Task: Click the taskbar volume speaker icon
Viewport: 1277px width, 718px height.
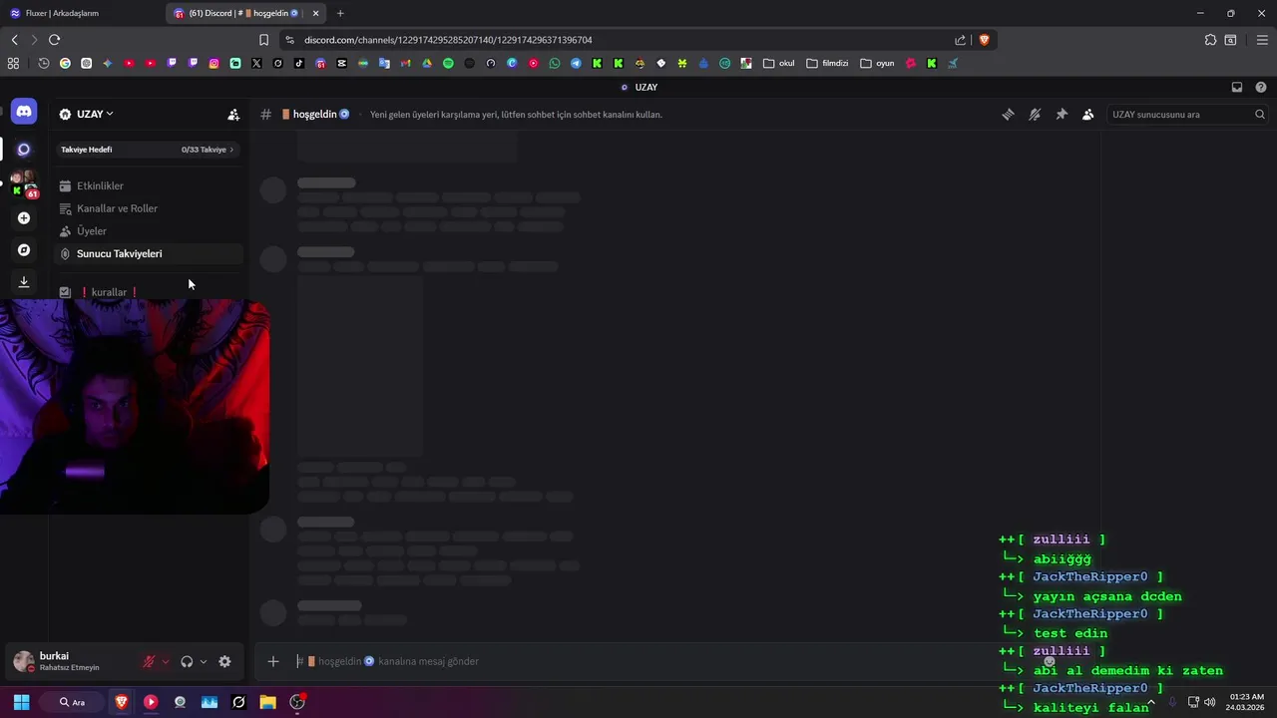Action: [1209, 702]
